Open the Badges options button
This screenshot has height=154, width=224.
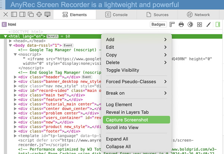(x=158, y=24)
